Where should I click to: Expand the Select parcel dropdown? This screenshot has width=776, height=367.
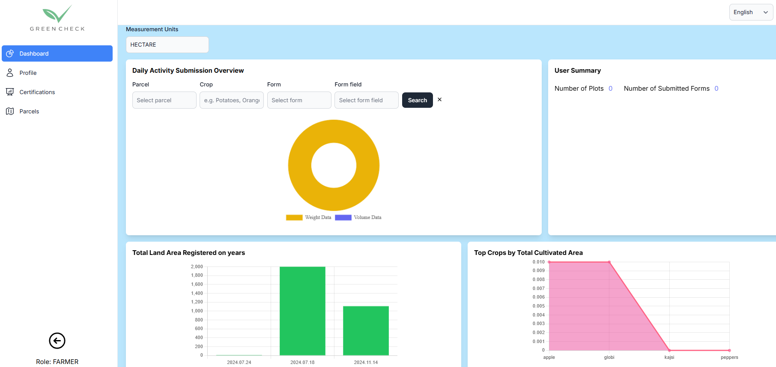pyautogui.click(x=164, y=100)
